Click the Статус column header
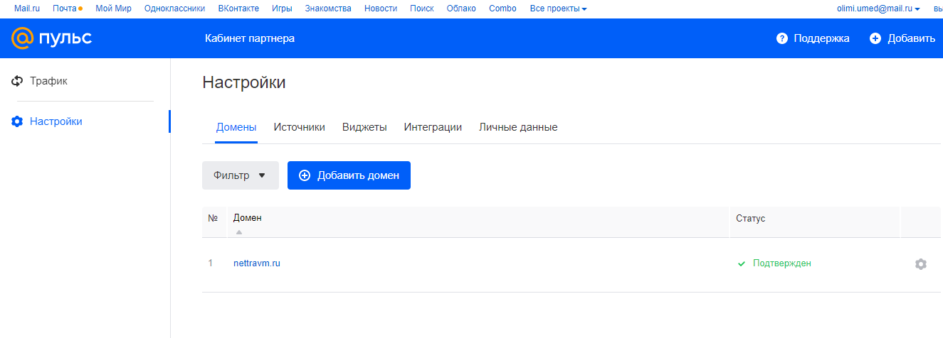943x338 pixels. (x=750, y=218)
